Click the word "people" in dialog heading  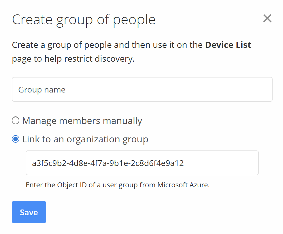point(134,20)
